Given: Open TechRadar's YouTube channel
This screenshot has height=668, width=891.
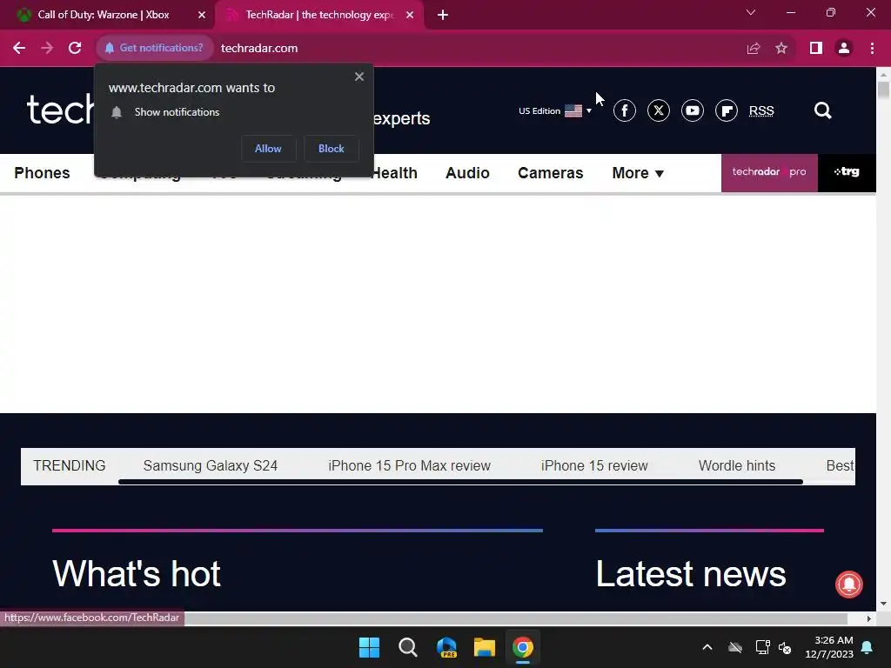Looking at the screenshot, I should [x=692, y=110].
